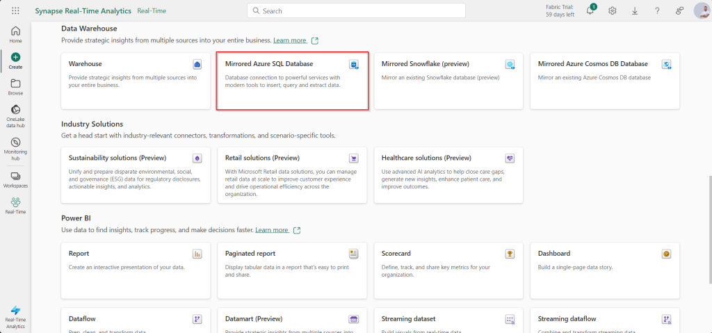The image size is (712, 333).
Task: Click Mirrored Azure SQL Database icon
Action: 353,65
